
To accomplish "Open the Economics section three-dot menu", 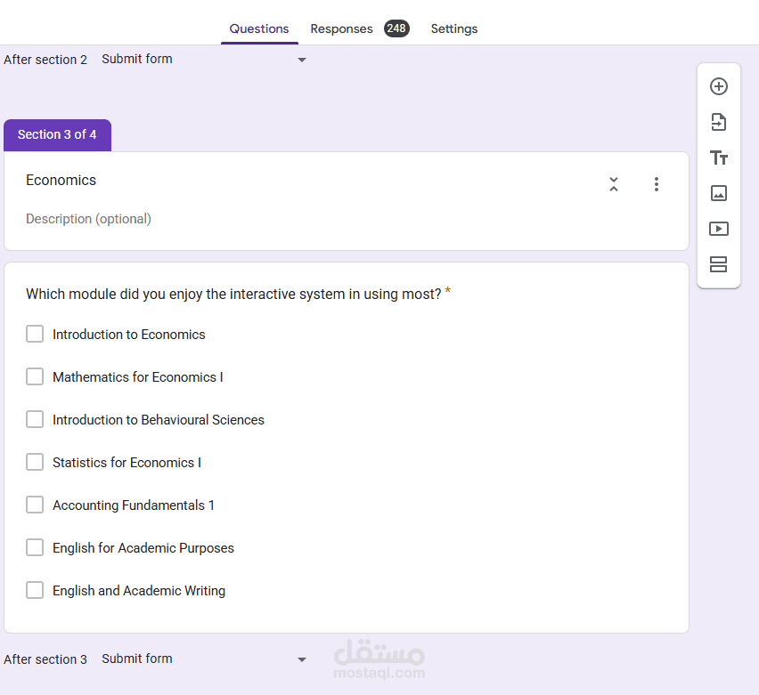I will [x=657, y=184].
